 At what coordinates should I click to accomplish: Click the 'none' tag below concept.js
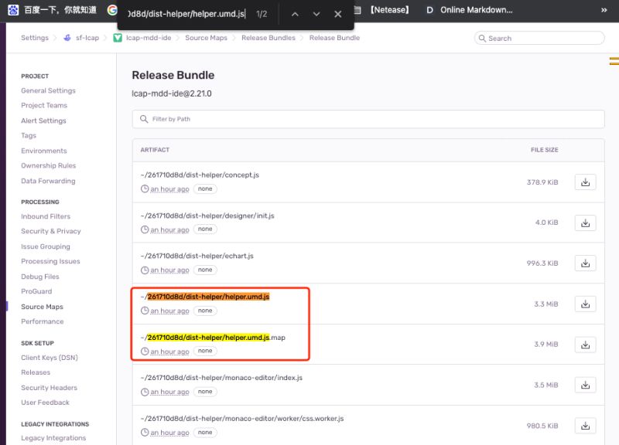click(205, 189)
